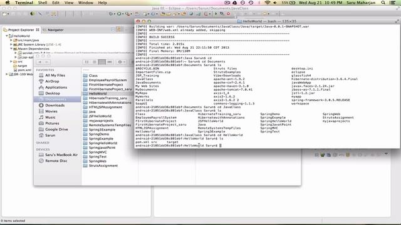
Task: Click Link with Editor icon in Project Explorer
Action: [x=118, y=29]
